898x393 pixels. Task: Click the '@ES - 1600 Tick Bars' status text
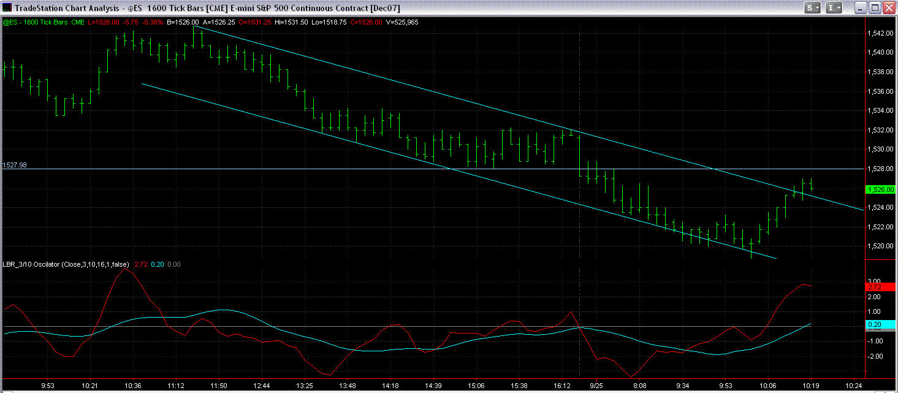tap(35, 22)
